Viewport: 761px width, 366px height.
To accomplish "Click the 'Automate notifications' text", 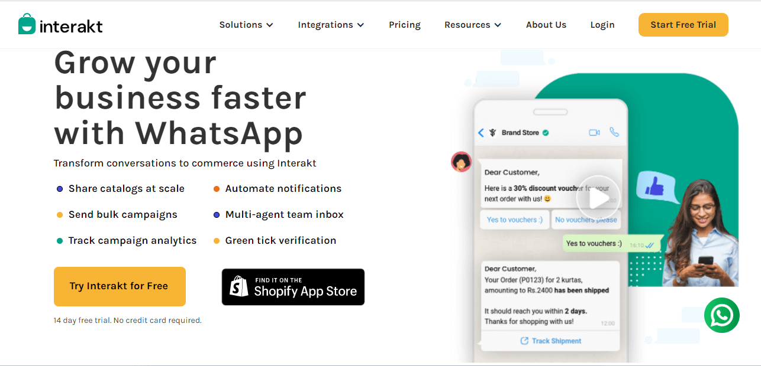I will click(283, 189).
